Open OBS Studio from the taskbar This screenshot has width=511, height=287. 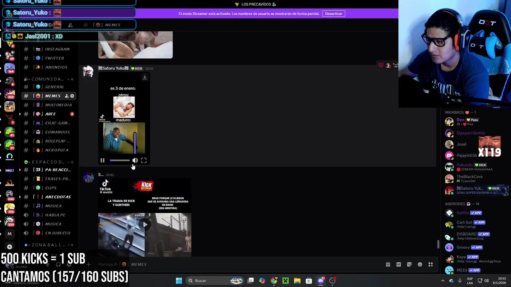tap(332, 281)
